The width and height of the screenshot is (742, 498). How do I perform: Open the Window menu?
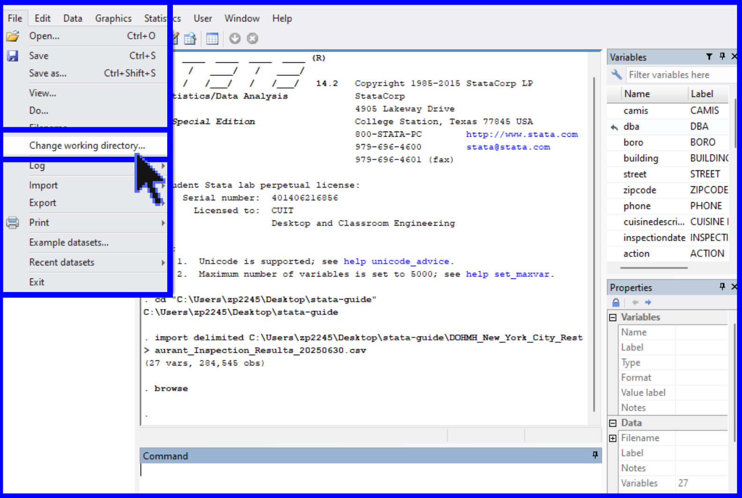pos(242,18)
